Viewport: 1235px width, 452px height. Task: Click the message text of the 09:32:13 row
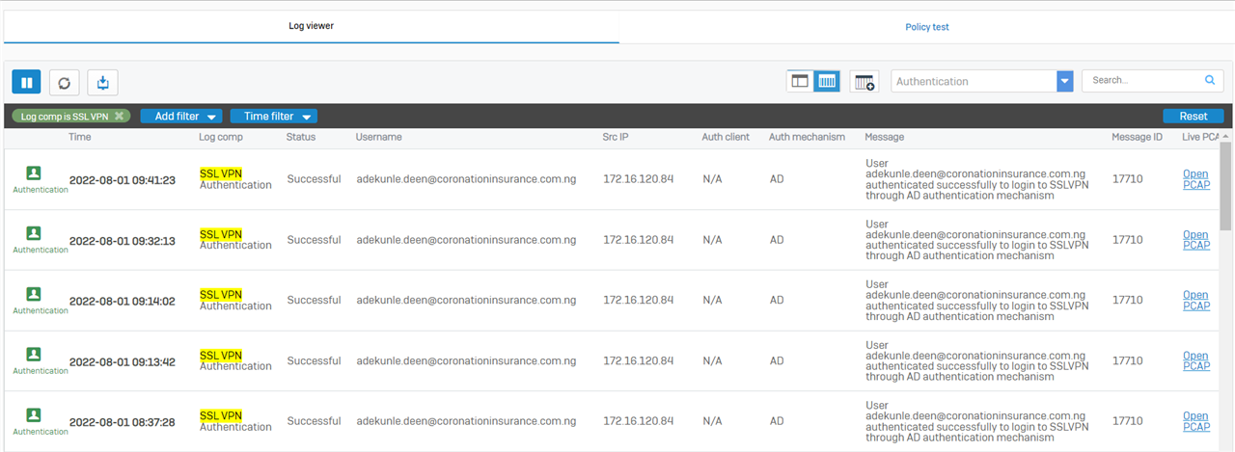point(976,240)
